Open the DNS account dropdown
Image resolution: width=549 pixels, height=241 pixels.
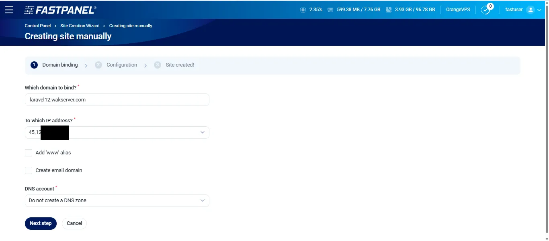(203, 200)
